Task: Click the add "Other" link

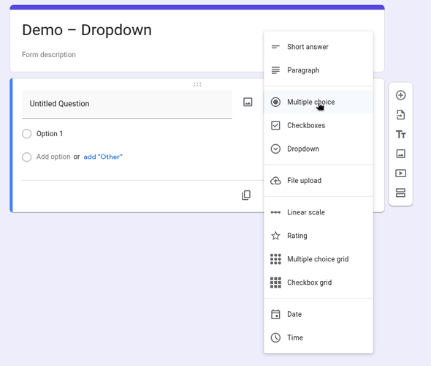Action: tap(103, 157)
